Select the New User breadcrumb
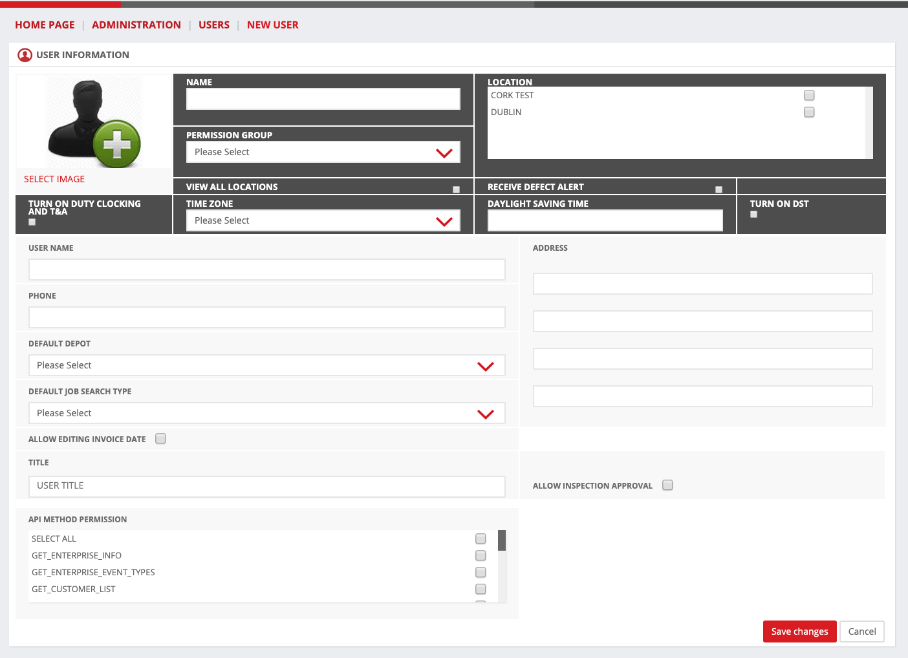 coord(273,25)
